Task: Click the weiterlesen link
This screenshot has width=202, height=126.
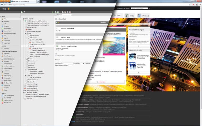Action: click(102, 82)
